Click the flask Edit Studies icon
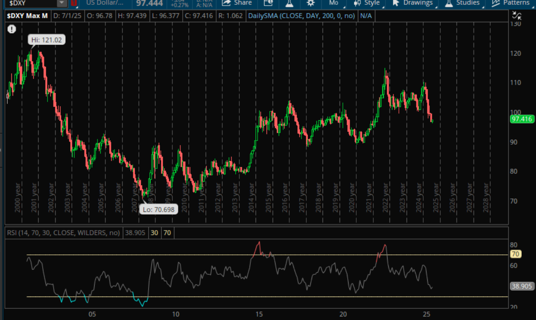Screen dimensions: 536x320 [289, 3]
